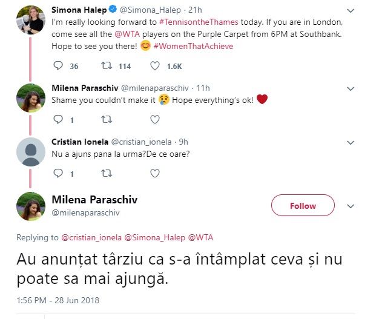382x319 pixels.
Task: Like Cristian Ionela's tweet
Action: 154,174
